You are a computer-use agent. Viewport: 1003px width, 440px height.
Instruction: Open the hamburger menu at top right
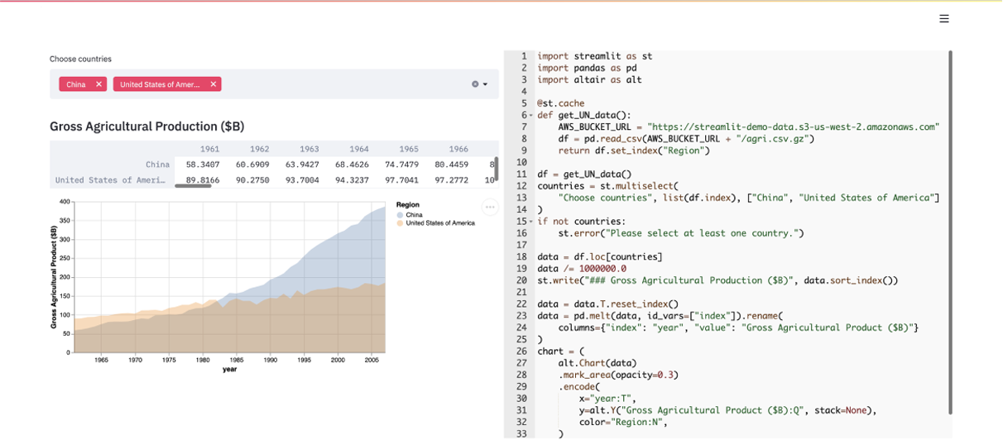[943, 19]
